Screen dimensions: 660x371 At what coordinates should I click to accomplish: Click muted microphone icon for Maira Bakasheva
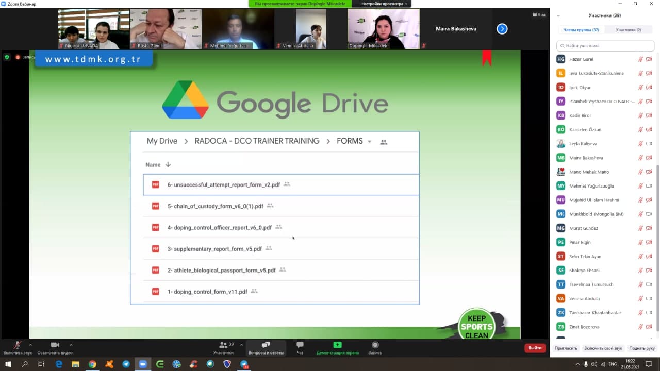coord(640,158)
